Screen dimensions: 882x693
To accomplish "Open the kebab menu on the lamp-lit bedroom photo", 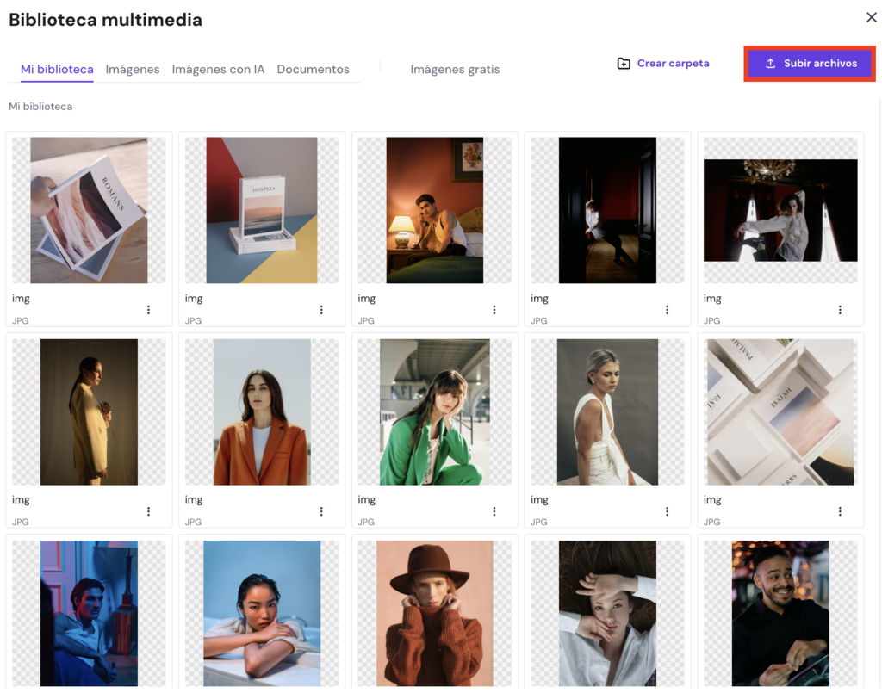I will coord(494,309).
